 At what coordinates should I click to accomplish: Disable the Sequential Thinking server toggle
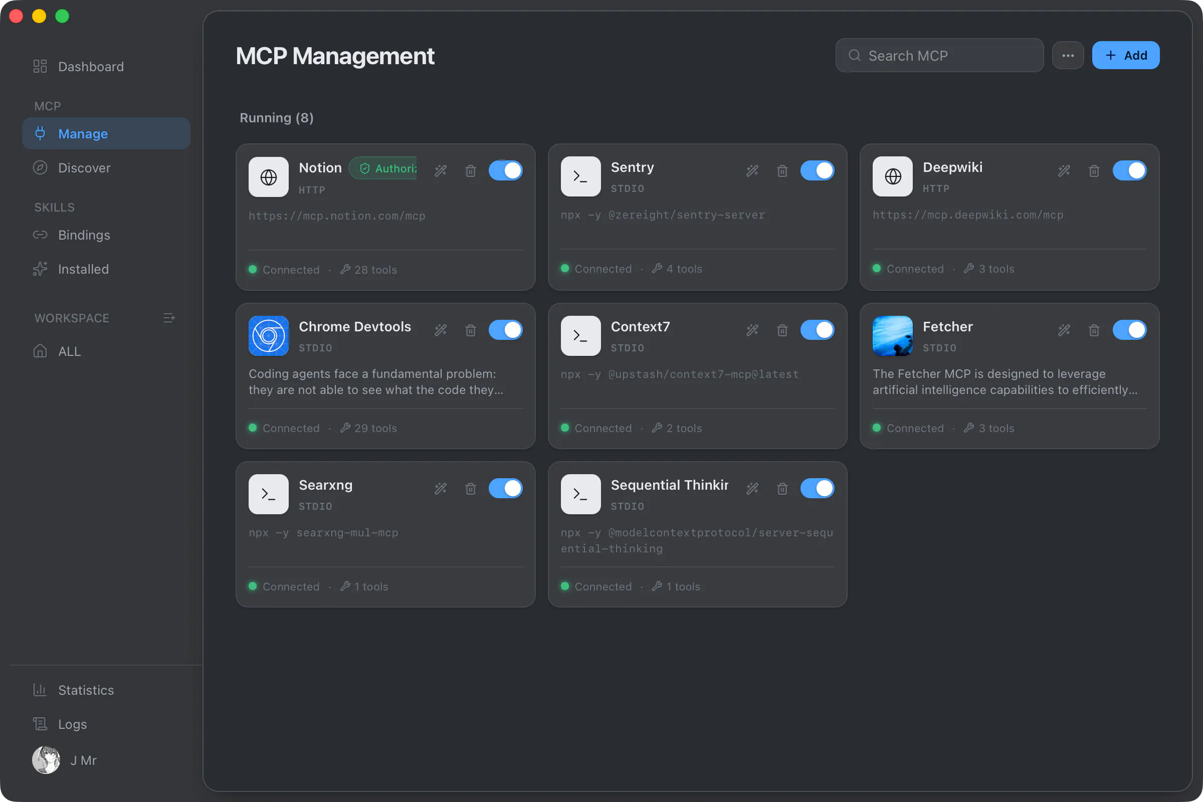click(818, 488)
